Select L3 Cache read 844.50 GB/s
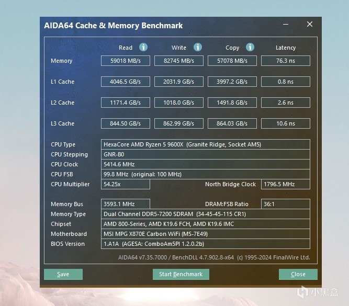The height and width of the screenshot is (306, 349). coord(126,123)
